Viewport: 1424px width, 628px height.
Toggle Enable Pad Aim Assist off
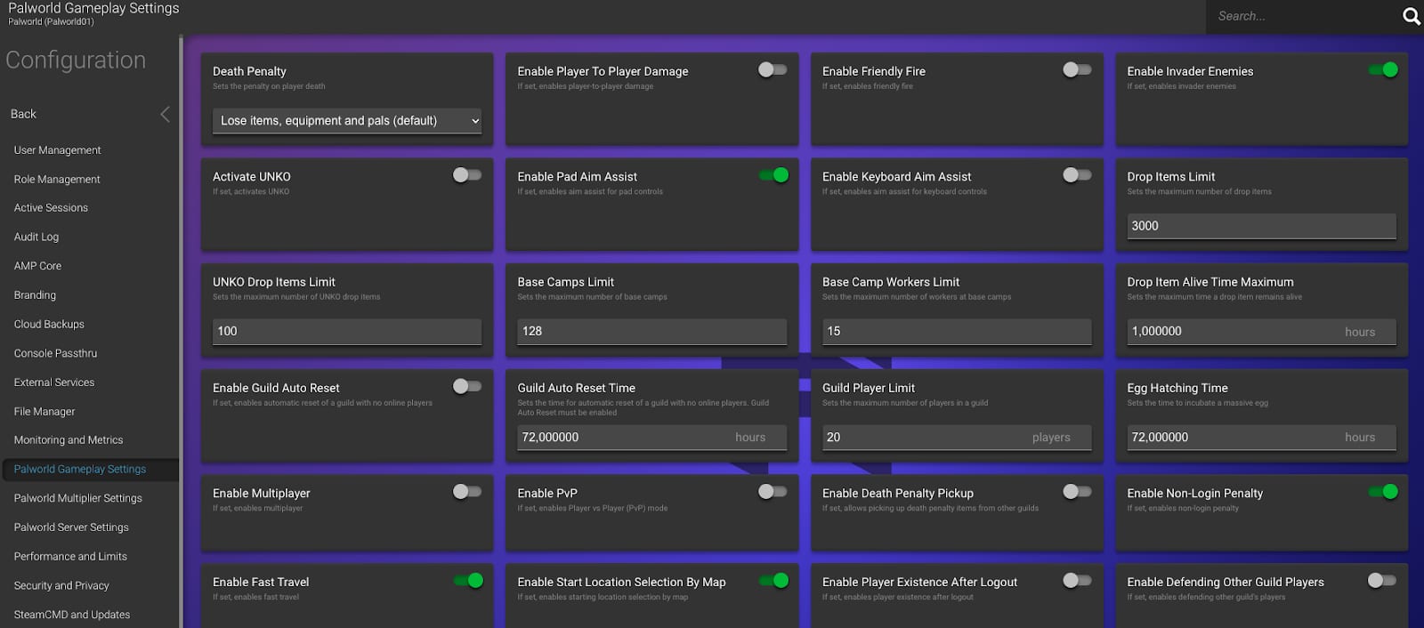click(x=773, y=175)
